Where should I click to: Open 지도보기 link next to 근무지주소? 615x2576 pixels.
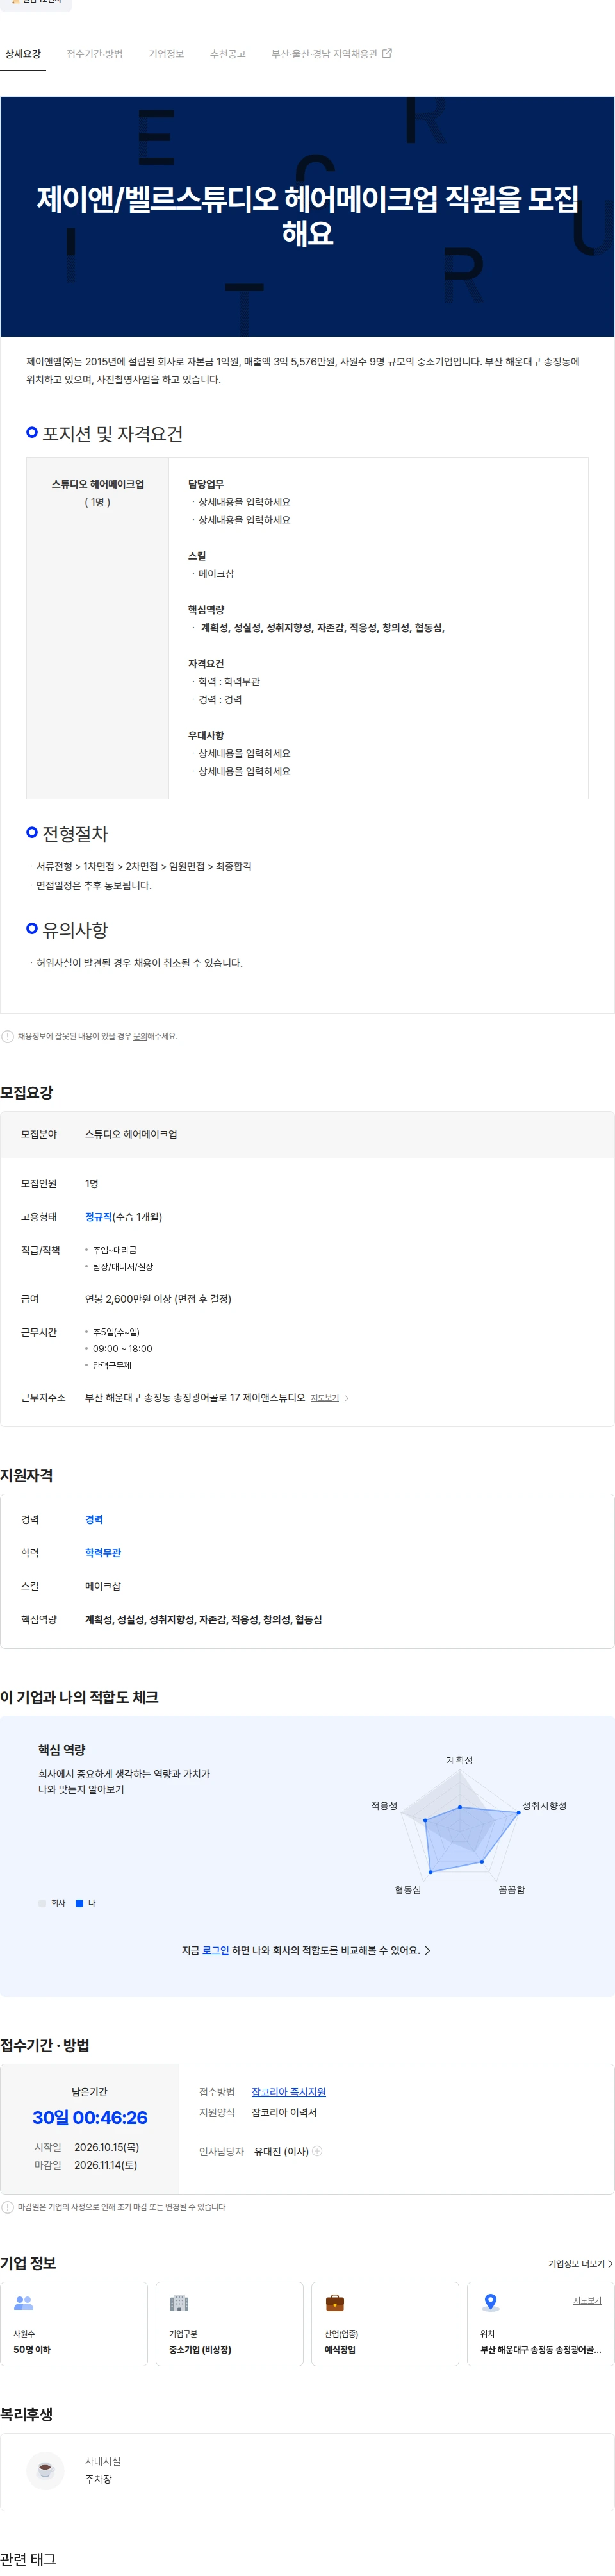coord(324,1398)
